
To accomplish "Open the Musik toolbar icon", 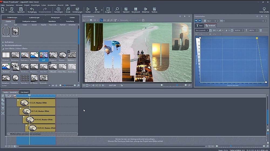I will (68, 10).
